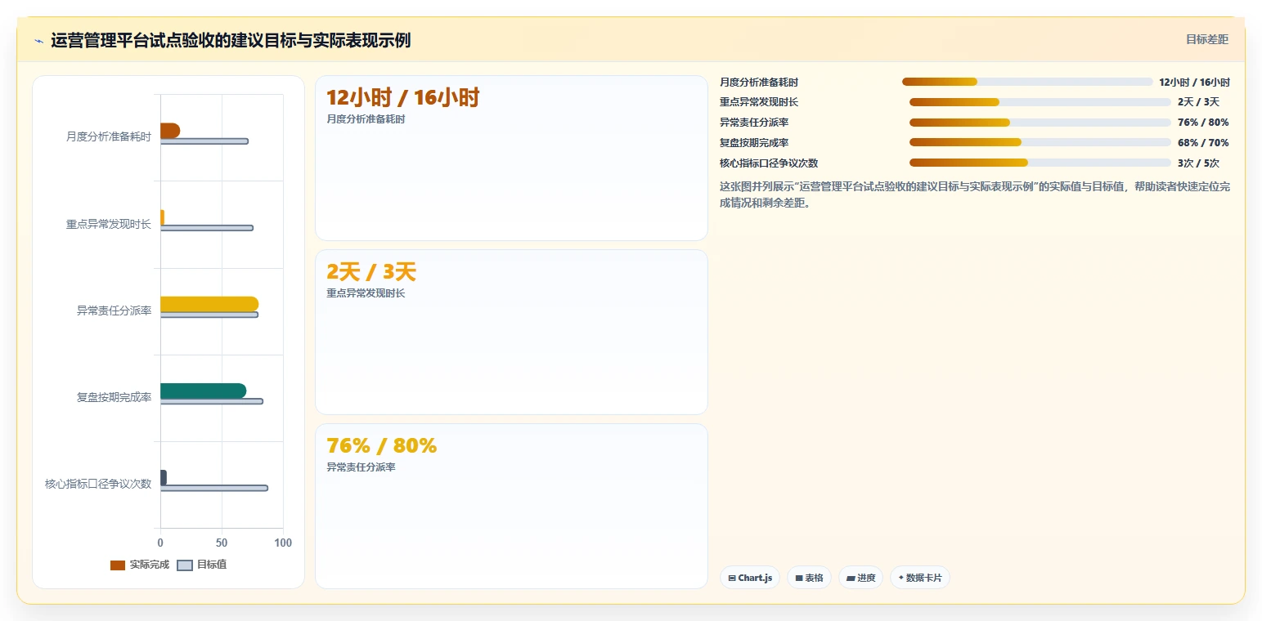Toggle the 实际完成 legend swatch
Viewport: 1262px width, 621px height.
118,565
